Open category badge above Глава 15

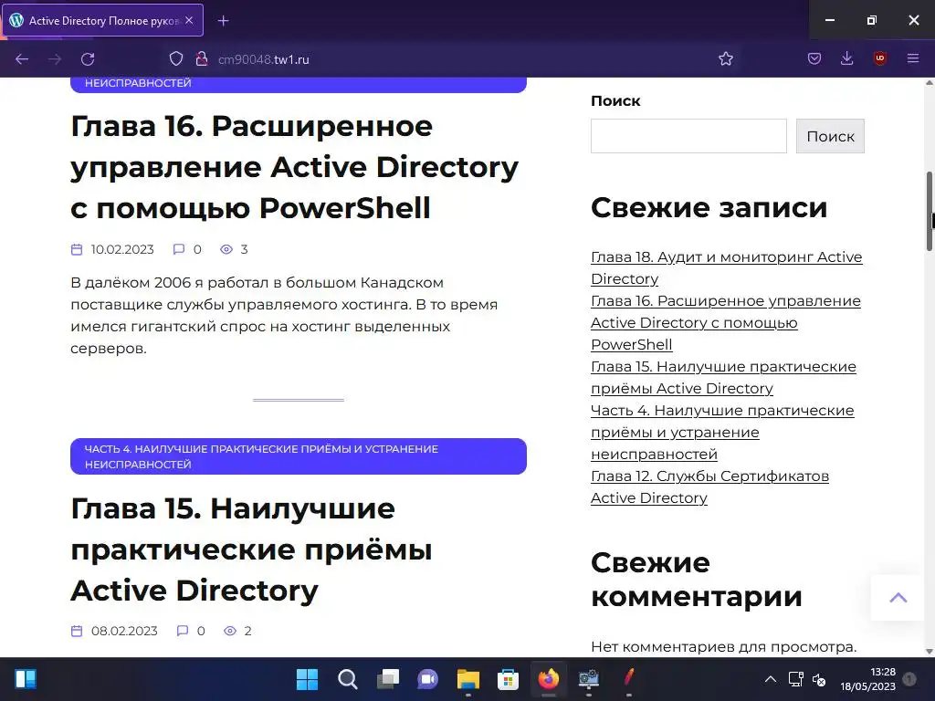pos(299,456)
